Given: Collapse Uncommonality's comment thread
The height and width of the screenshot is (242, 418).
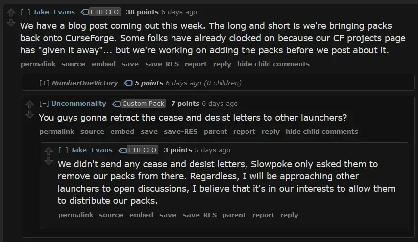Looking at the screenshot, I should pyautogui.click(x=44, y=104).
